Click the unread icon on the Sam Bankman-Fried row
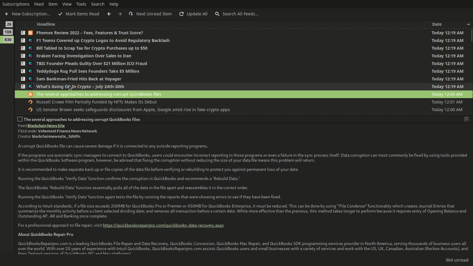This screenshot has height=266, width=473. 23,79
